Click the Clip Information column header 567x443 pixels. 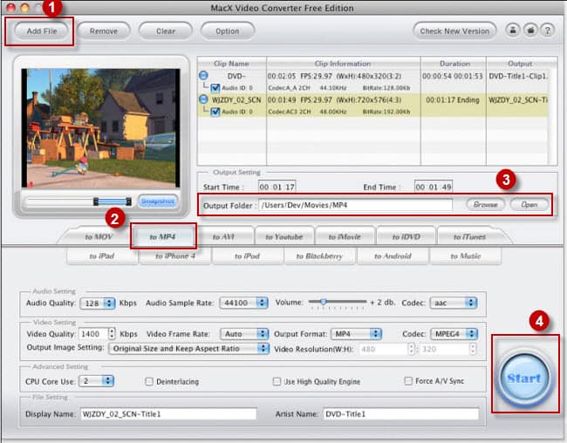[x=343, y=64]
